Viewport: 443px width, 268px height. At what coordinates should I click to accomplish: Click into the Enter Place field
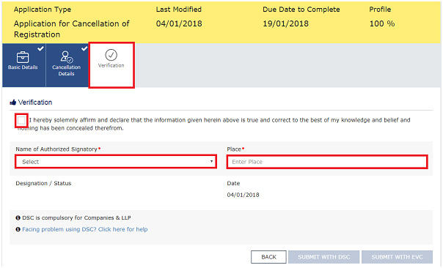(327, 162)
